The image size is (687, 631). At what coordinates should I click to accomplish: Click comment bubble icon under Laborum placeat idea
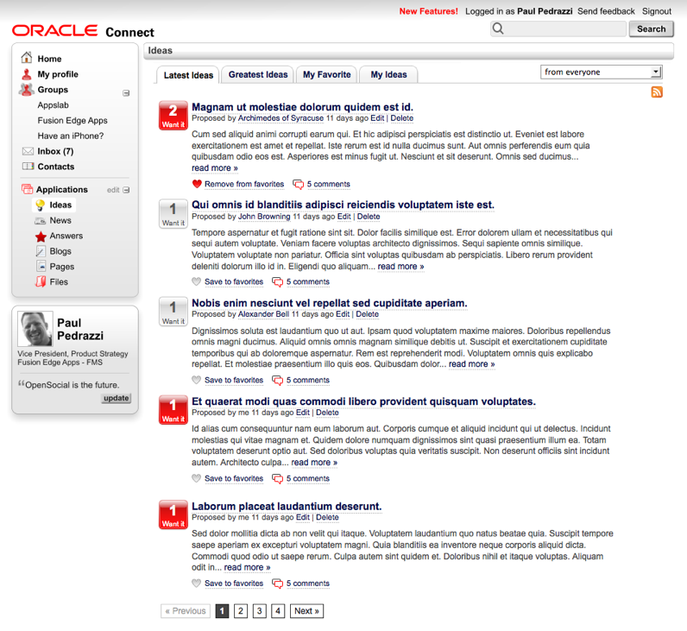[x=277, y=584]
